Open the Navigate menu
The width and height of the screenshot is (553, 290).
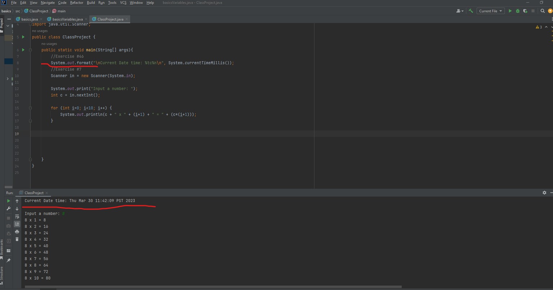click(x=48, y=3)
